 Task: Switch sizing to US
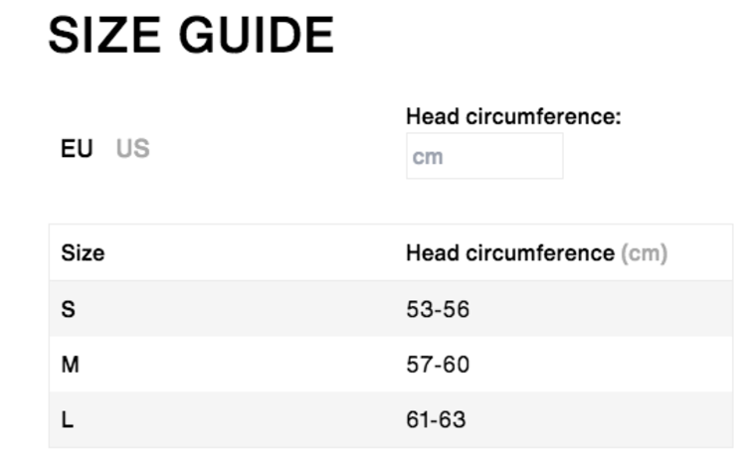[x=132, y=149]
